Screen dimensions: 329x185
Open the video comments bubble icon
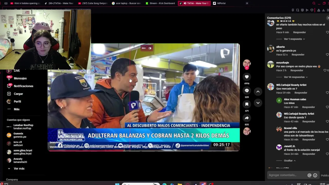(247, 90)
